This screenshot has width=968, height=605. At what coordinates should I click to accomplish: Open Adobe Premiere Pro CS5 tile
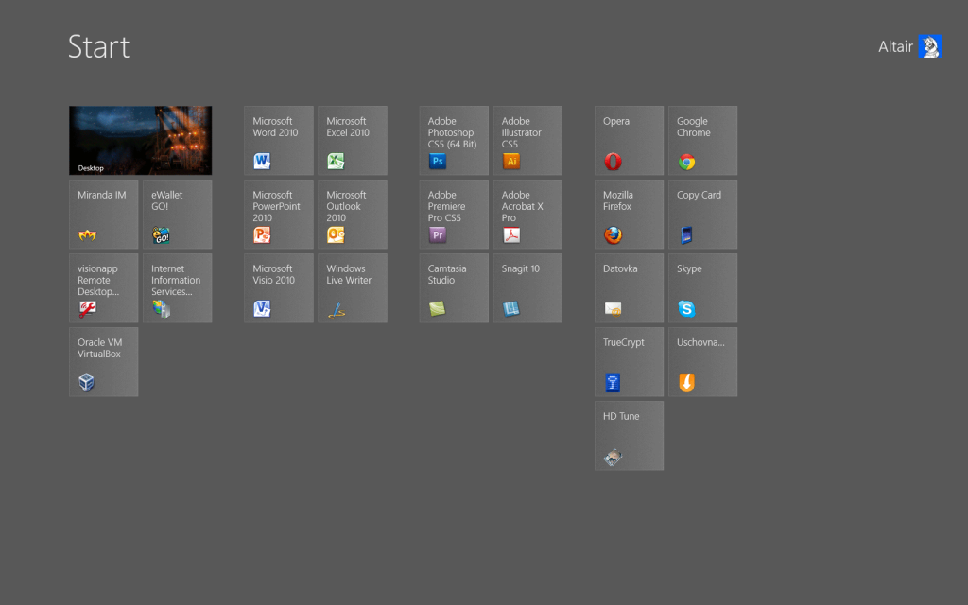pyautogui.click(x=454, y=215)
